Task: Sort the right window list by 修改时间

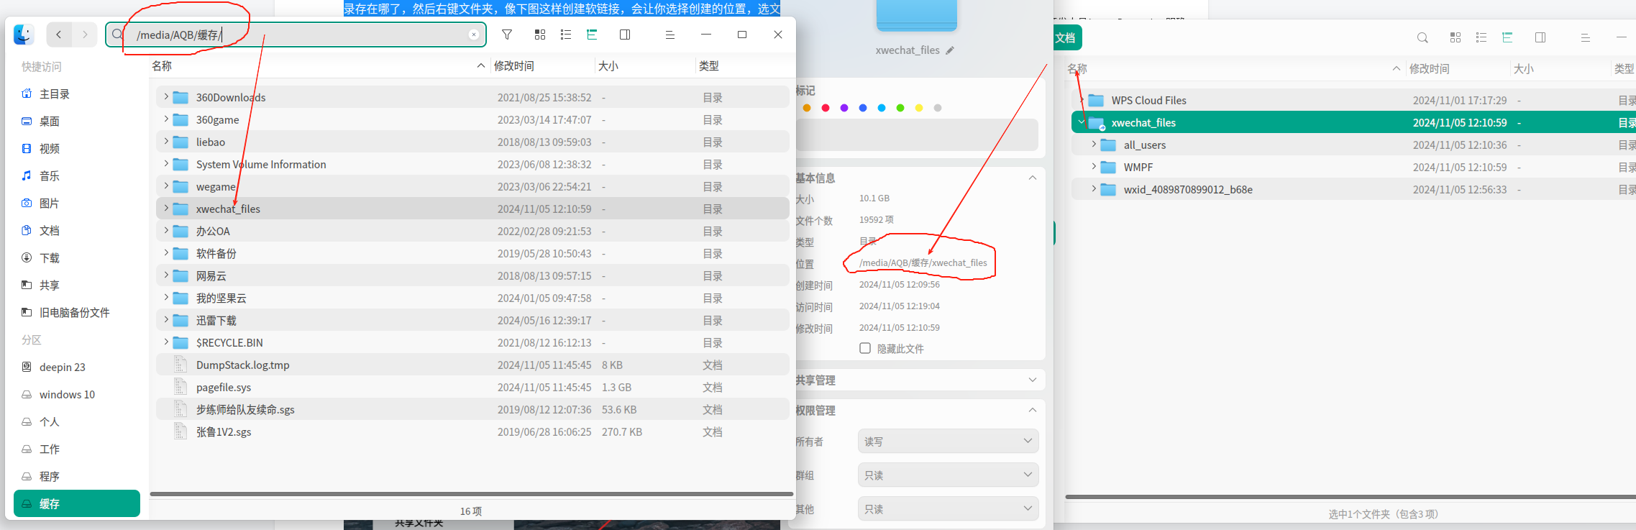Action: [1430, 69]
